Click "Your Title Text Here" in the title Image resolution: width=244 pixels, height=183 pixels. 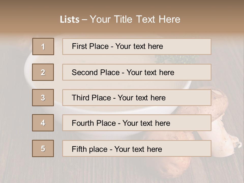pyautogui.click(x=135, y=19)
